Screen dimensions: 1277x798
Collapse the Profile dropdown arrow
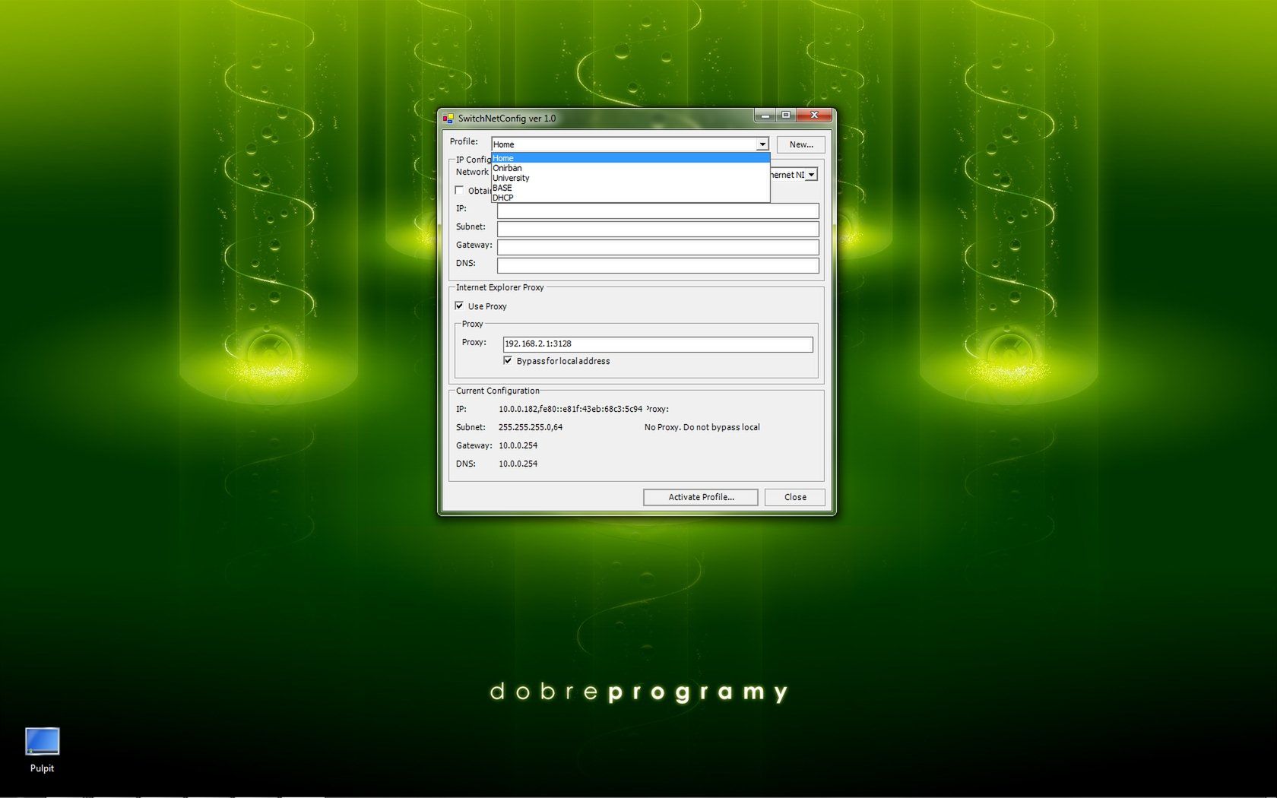762,144
